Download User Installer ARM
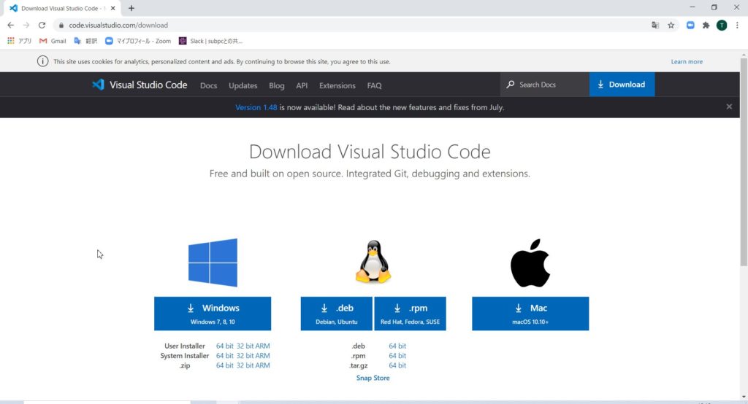 click(x=262, y=346)
